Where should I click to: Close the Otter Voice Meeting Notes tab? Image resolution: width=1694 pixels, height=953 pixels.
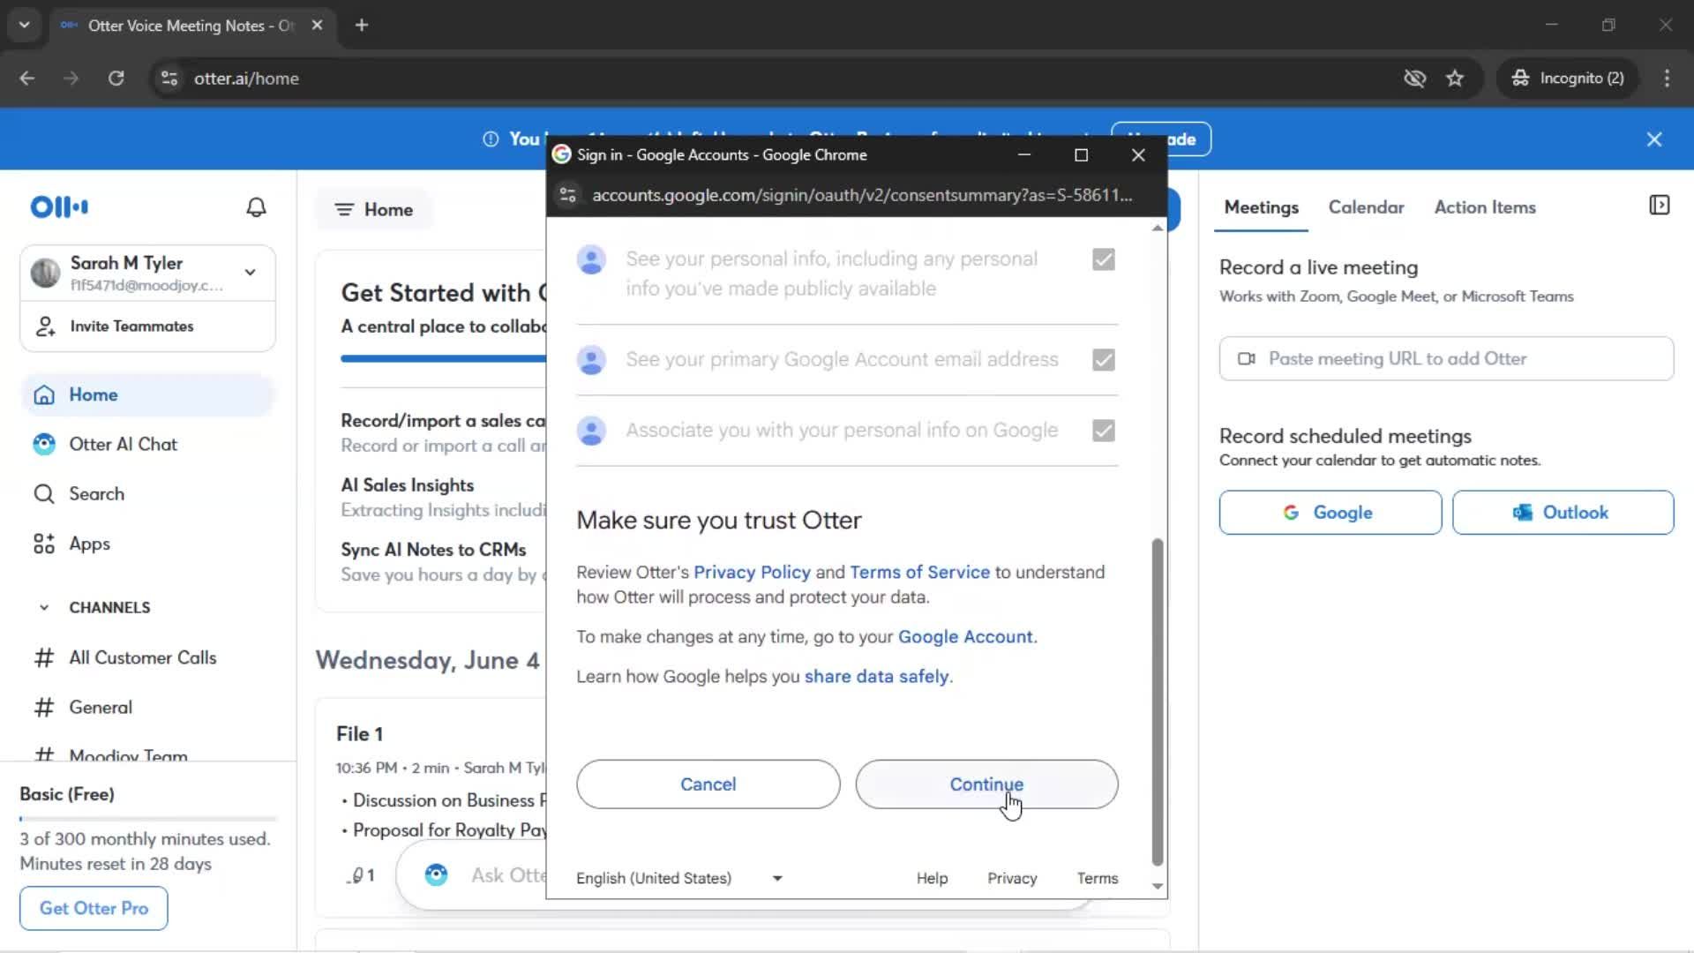pyautogui.click(x=317, y=26)
